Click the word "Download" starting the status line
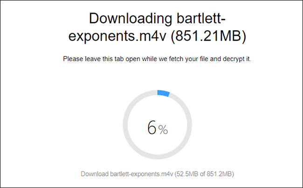 point(94,174)
